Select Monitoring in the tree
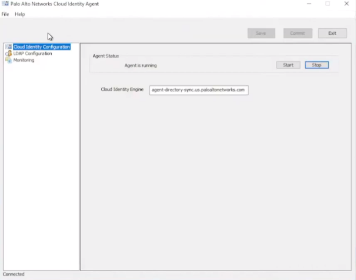The width and height of the screenshot is (356, 280). [23, 60]
